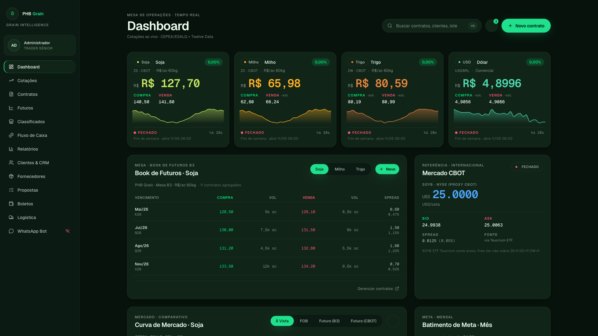This screenshot has height=336, width=598.
Task: Click the Dólar price R$ 4,8996
Action: point(492,83)
